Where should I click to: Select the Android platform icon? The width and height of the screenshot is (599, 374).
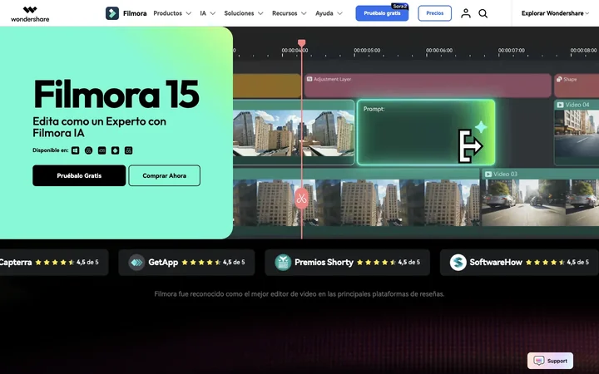pos(116,150)
